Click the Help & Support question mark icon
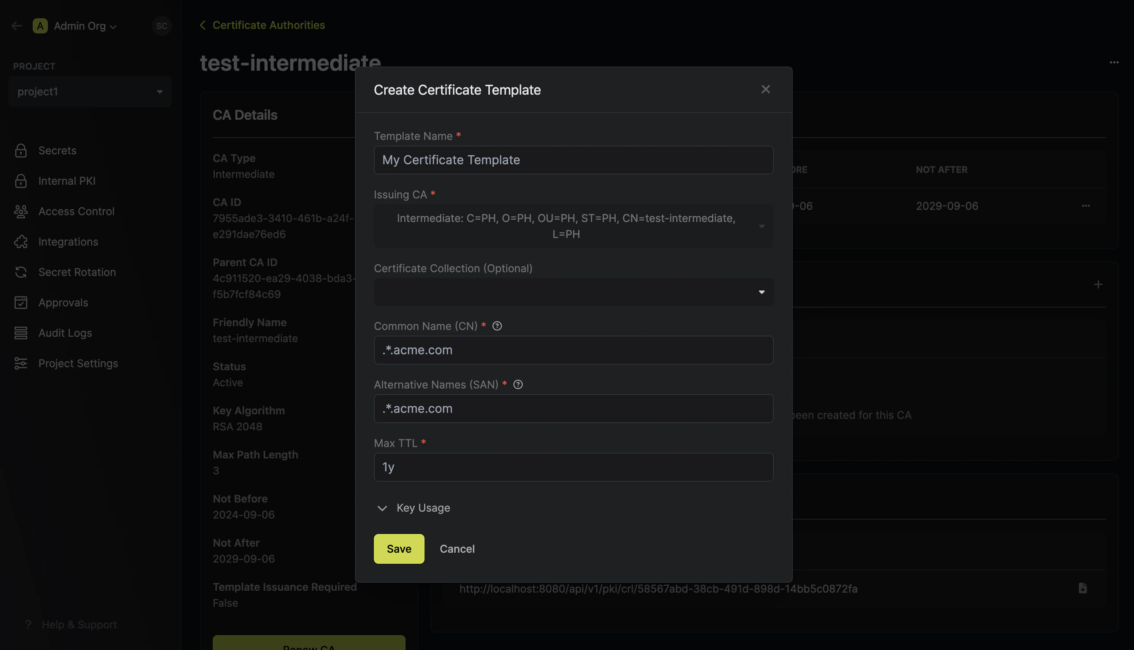Viewport: 1134px width, 650px height. tap(28, 625)
